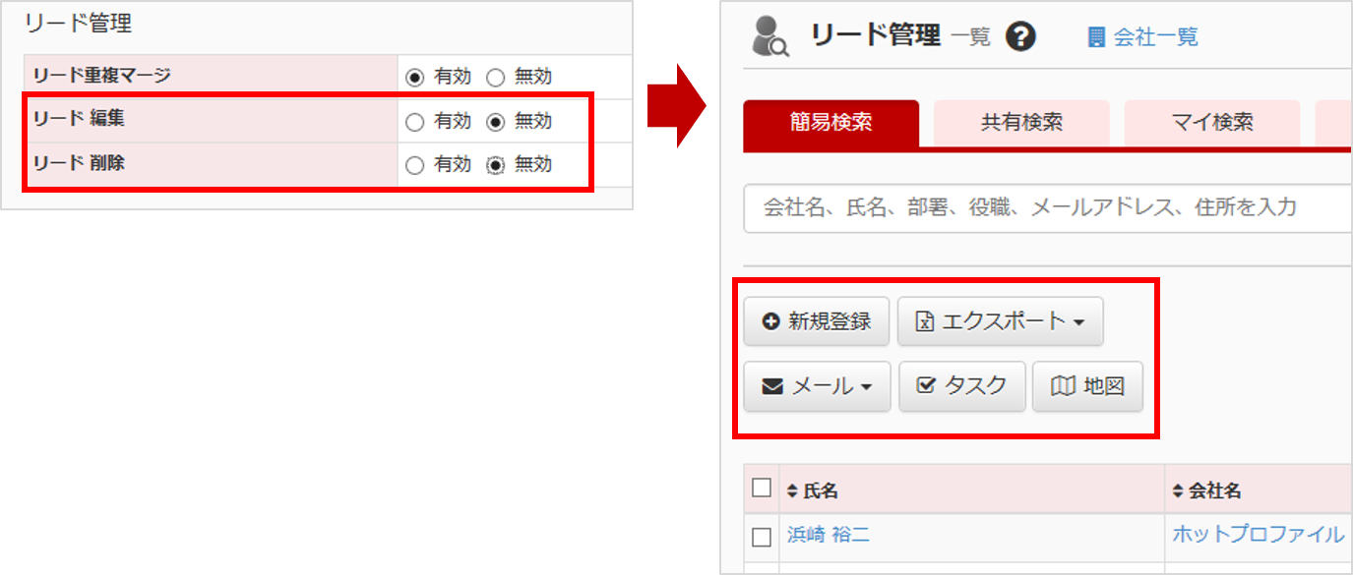Screen dimensions: 1353x575
Task: Click the lead management person icon
Action: click(769, 37)
